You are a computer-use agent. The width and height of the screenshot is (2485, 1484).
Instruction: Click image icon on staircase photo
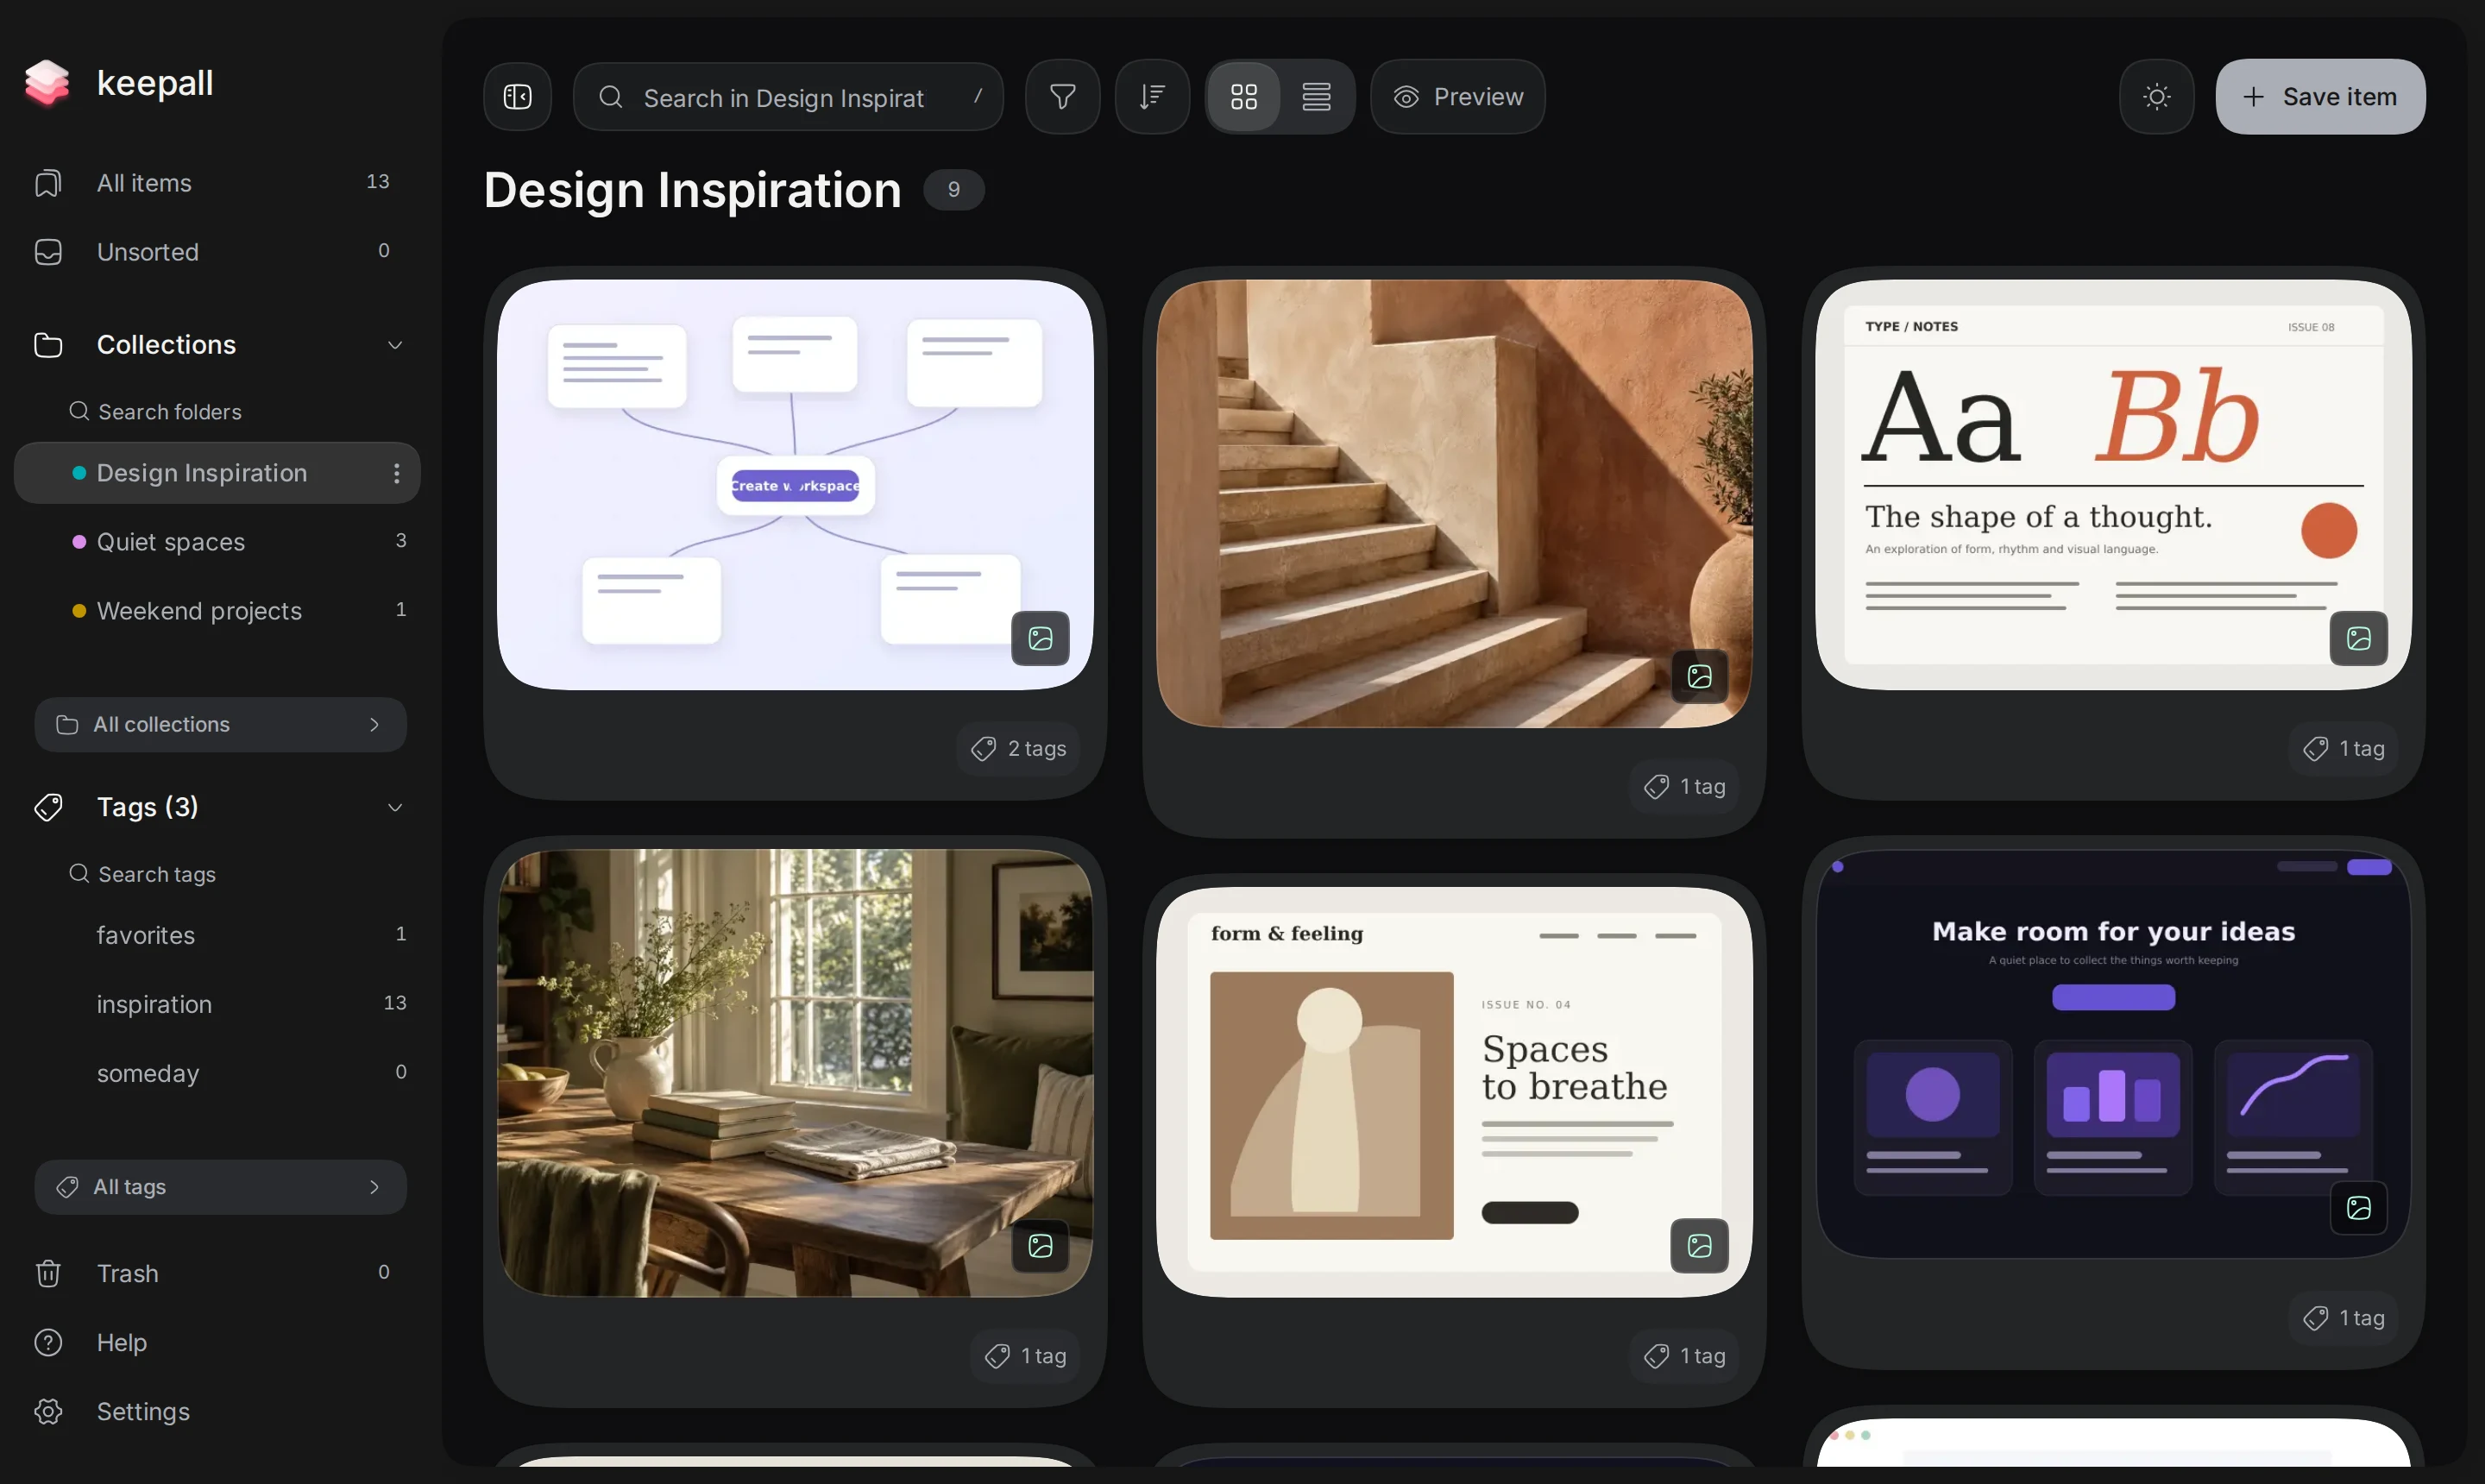coord(1699,676)
